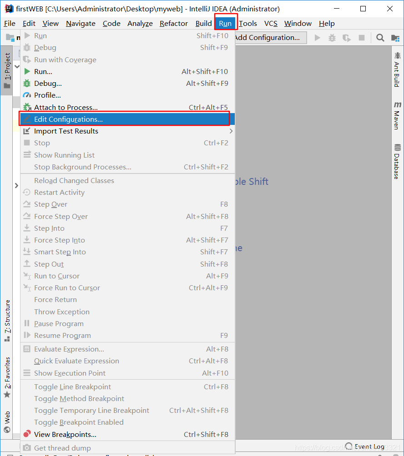Click Toggle Line Breakpoint entry
The image size is (404, 456).
[x=127, y=387]
